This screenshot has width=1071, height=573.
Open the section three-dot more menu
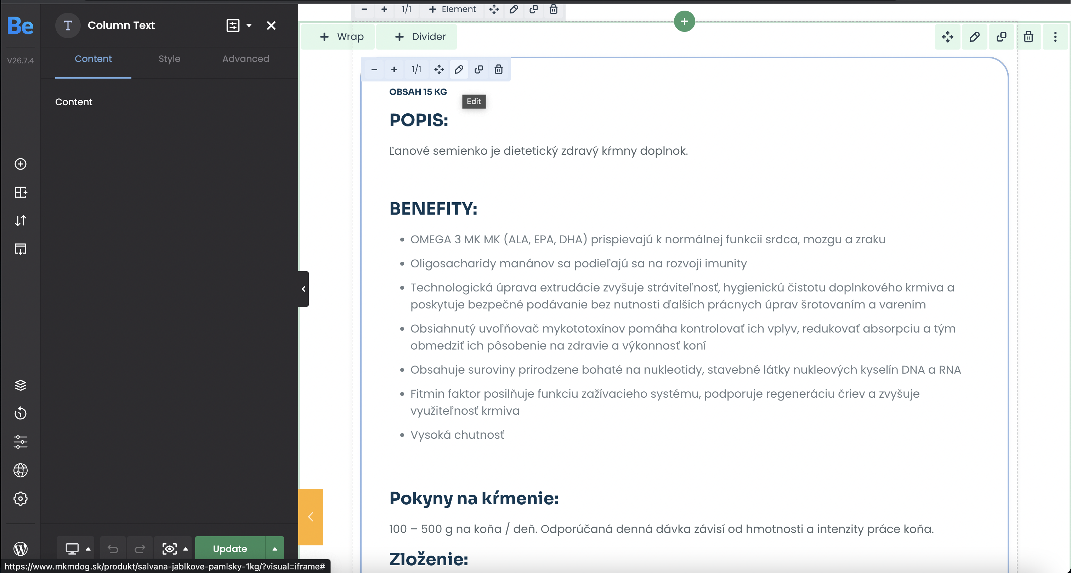coord(1055,36)
